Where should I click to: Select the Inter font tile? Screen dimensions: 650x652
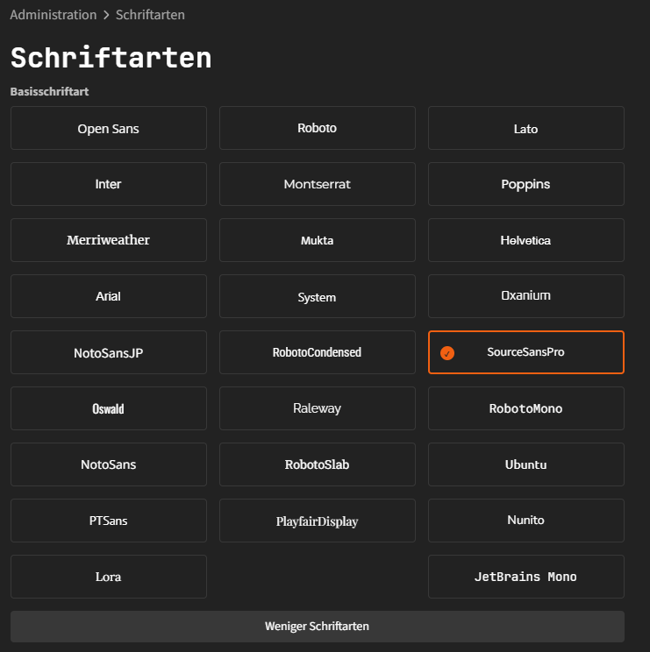tap(109, 185)
